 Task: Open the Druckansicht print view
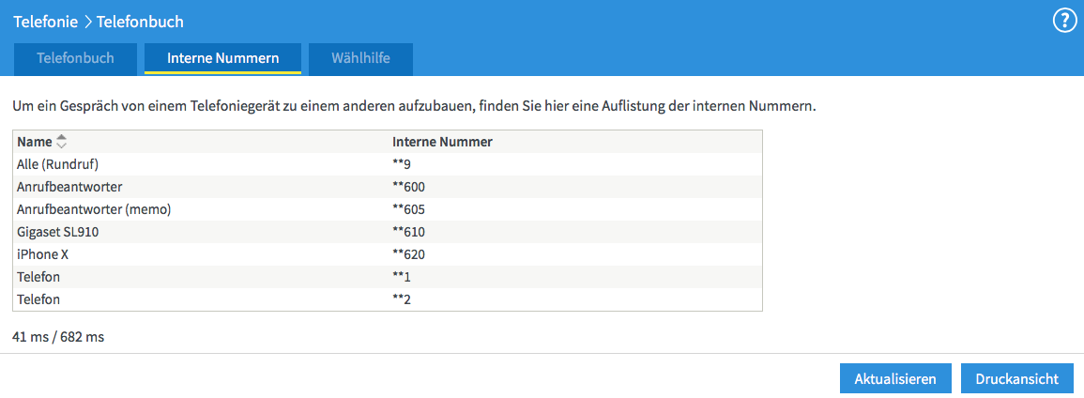tap(1016, 379)
